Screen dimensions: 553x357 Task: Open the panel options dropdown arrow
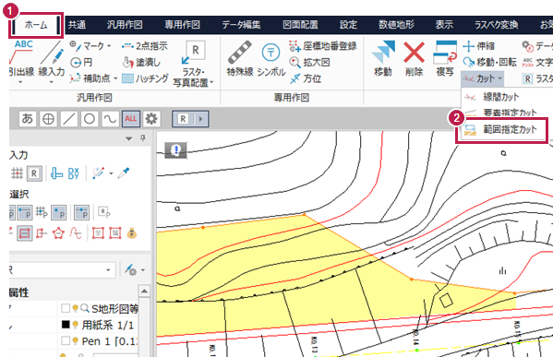click(128, 138)
